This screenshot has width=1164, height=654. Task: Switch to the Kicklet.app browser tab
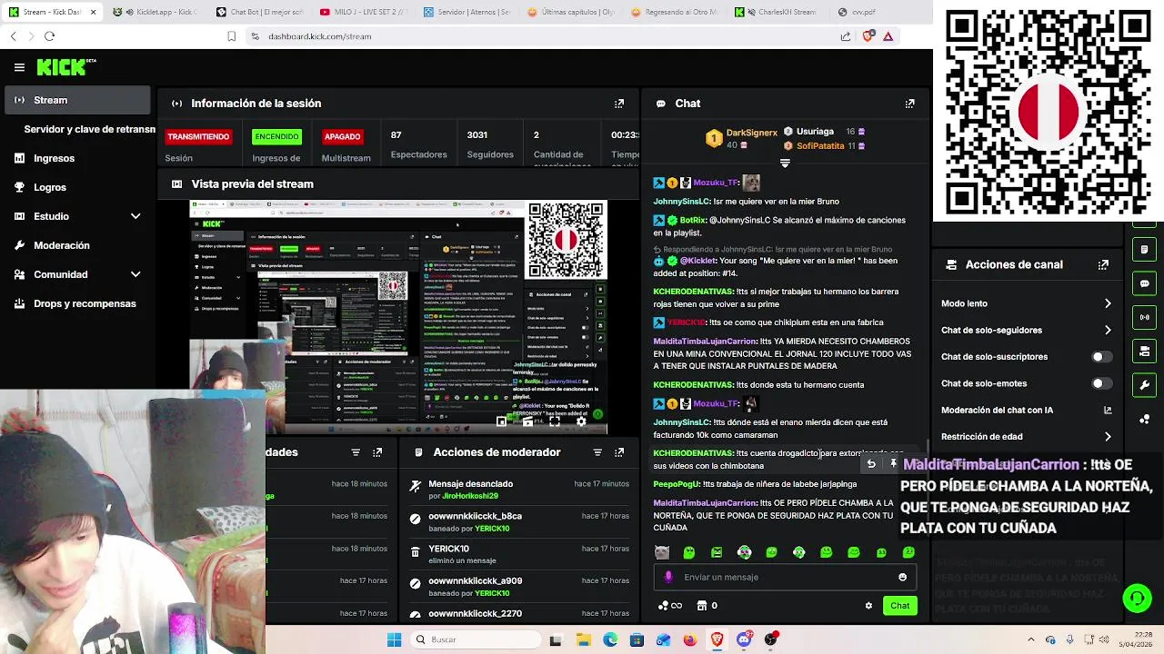[155, 12]
